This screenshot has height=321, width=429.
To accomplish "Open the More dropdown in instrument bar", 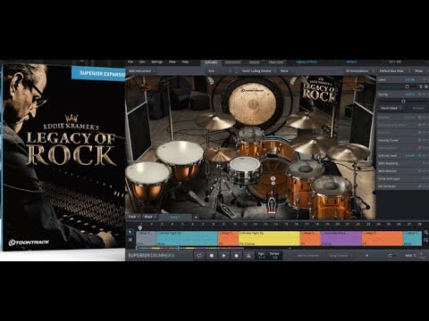I will [x=286, y=71].
